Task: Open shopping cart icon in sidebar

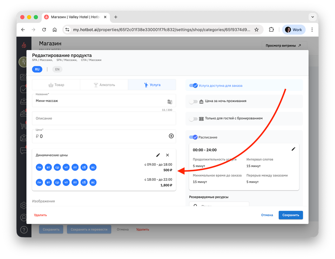Action: pos(23,126)
